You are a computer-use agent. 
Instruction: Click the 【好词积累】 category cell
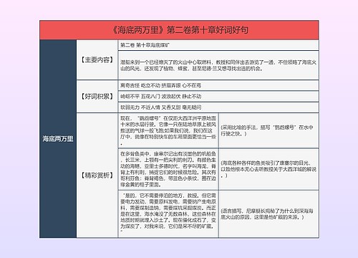point(97,97)
